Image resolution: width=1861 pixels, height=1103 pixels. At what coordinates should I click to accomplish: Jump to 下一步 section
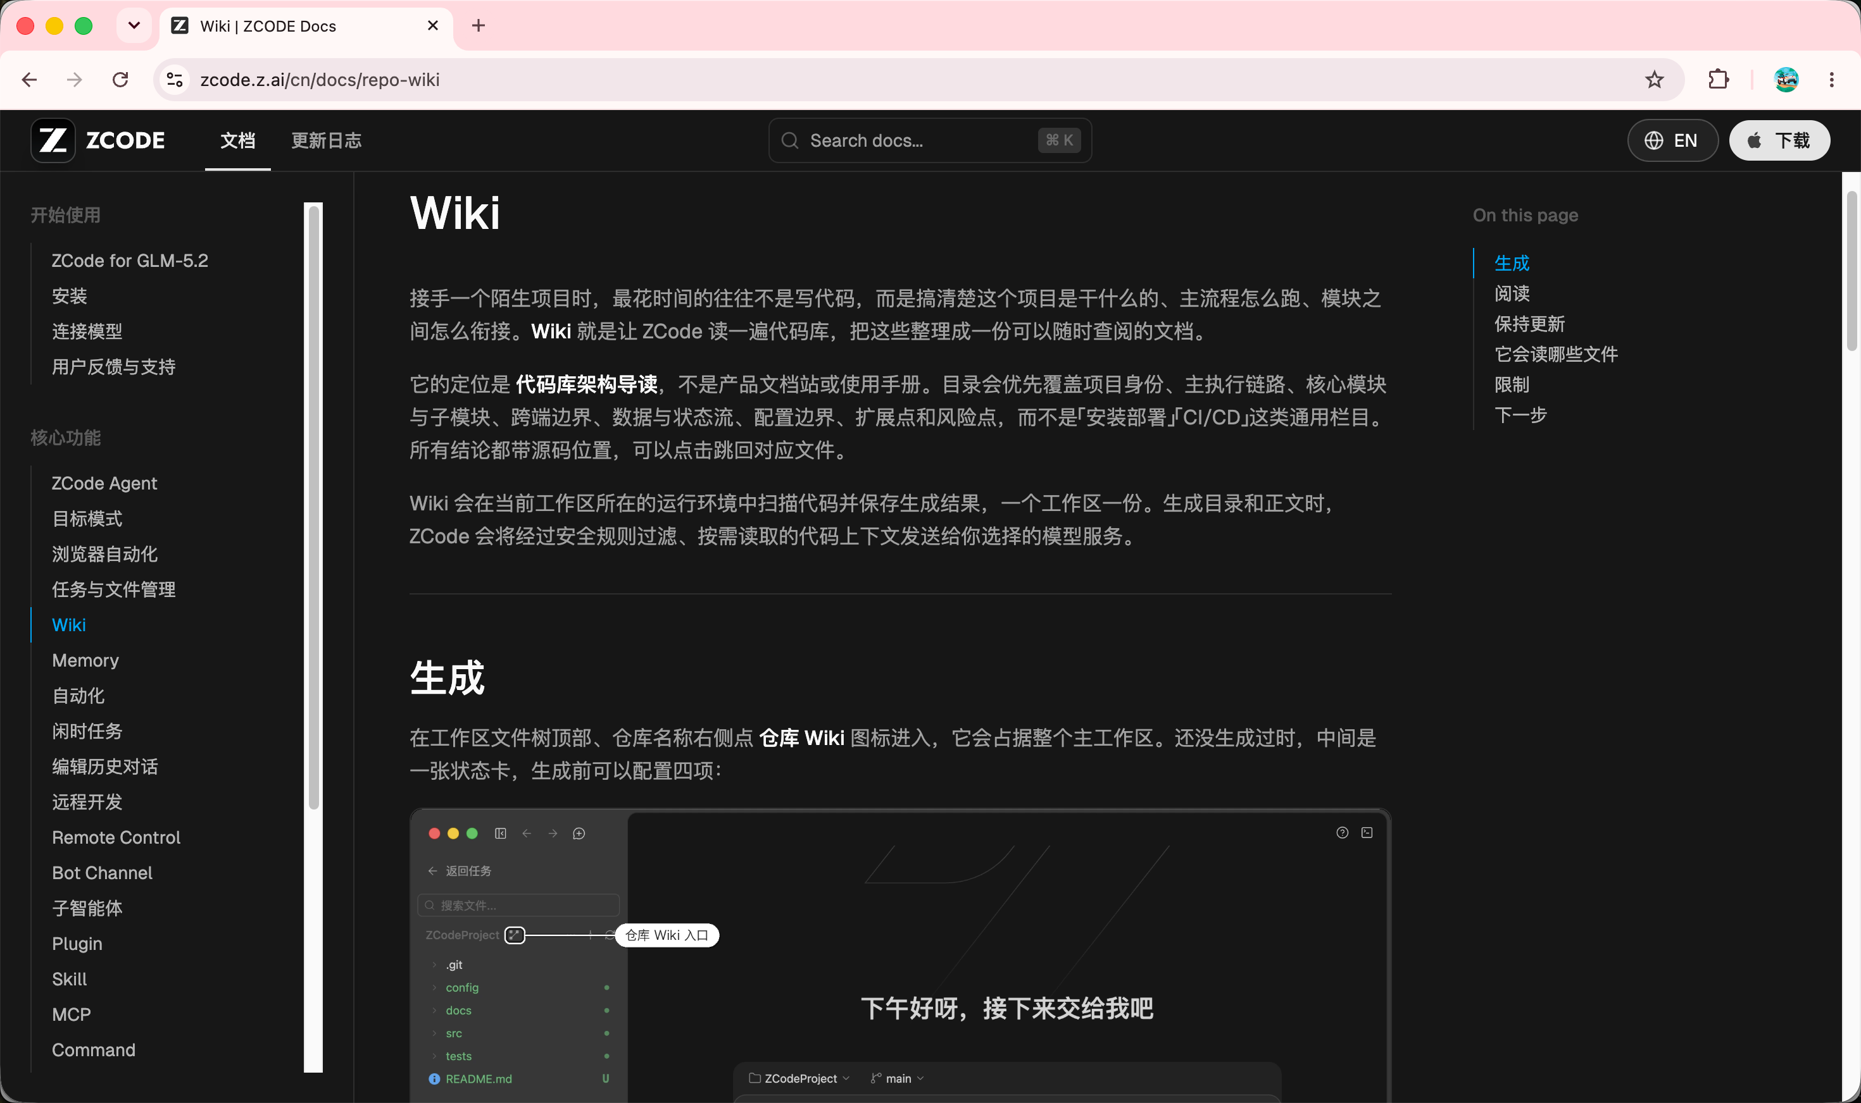1521,415
